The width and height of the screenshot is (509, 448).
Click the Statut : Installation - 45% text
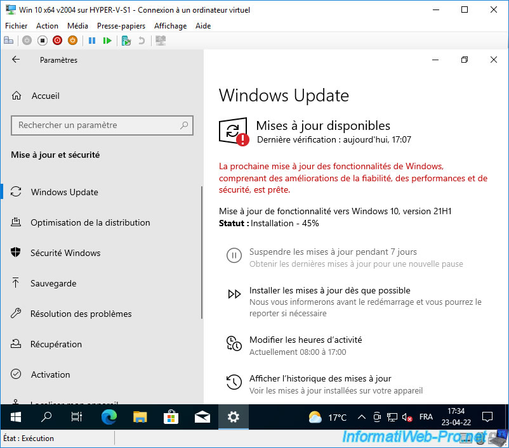(x=269, y=223)
